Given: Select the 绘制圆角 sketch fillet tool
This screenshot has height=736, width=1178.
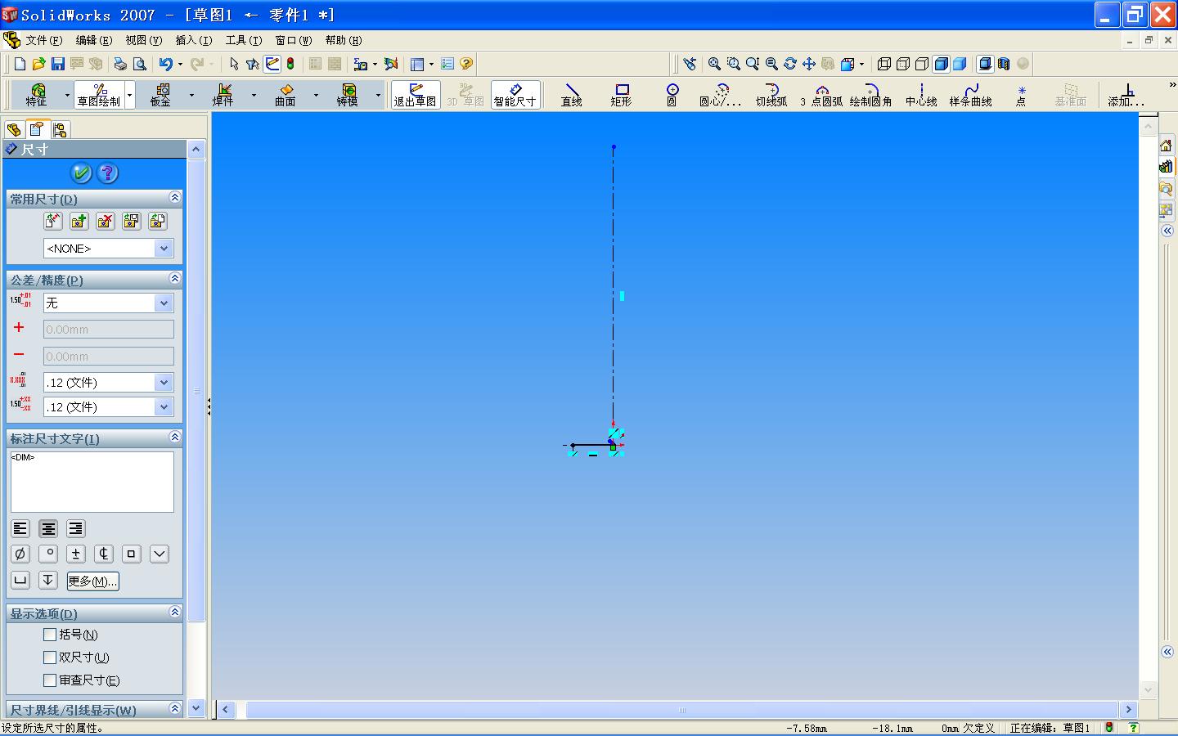Looking at the screenshot, I should (x=871, y=95).
